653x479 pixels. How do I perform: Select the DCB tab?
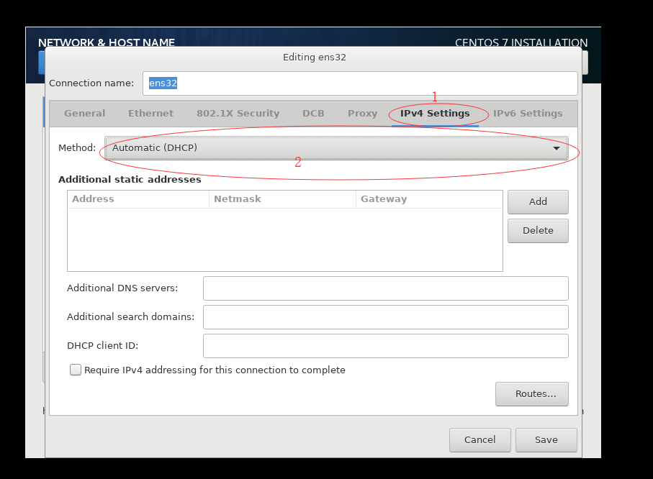click(x=313, y=113)
